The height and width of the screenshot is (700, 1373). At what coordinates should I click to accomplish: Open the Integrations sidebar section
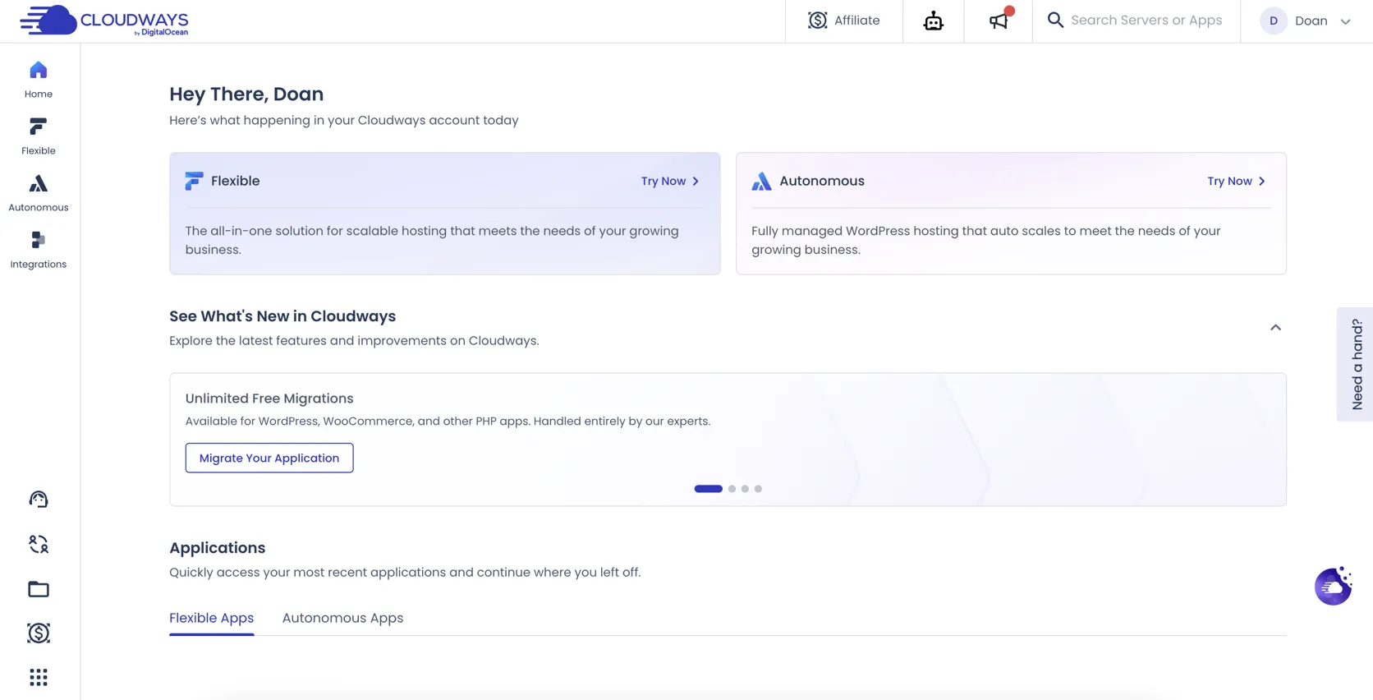(39, 250)
